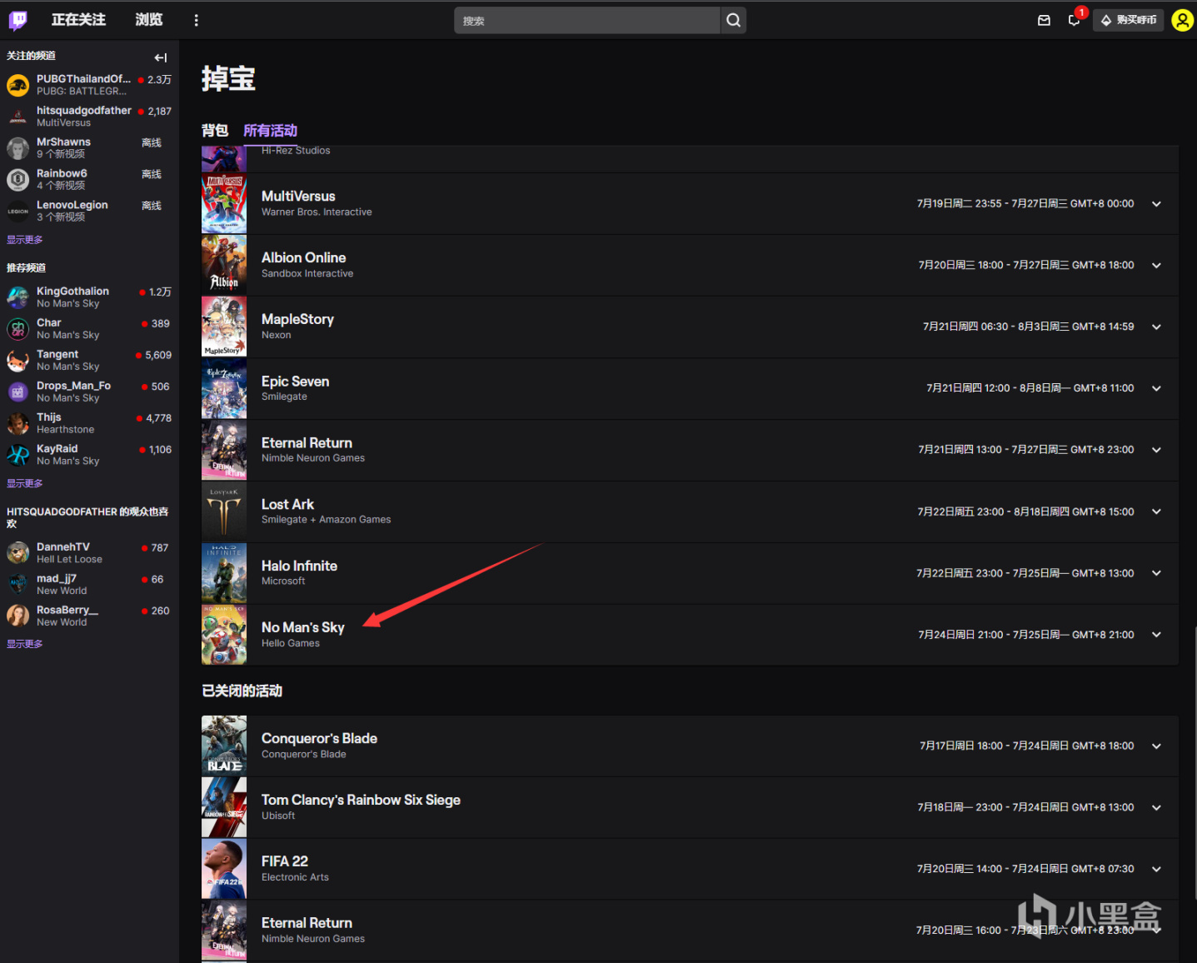The width and height of the screenshot is (1197, 963).
Task: Open Thijs channel avatar
Action: point(18,423)
